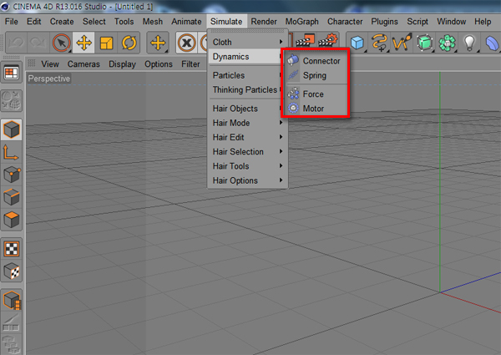Open the Edit menu
Image resolution: width=501 pixels, height=355 pixels.
pos(34,22)
